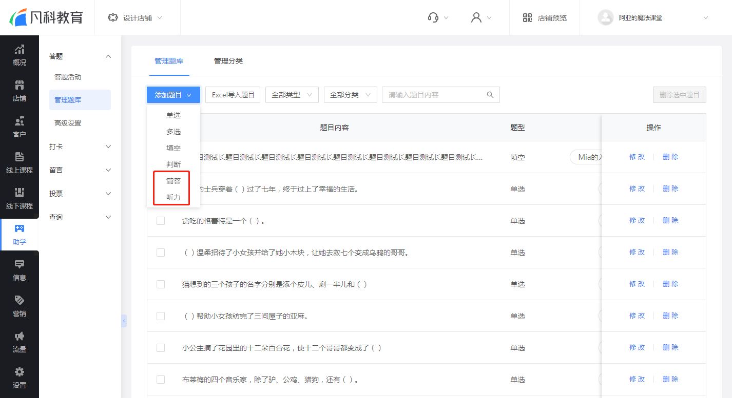Open the 全部类型 filter dropdown
Image resolution: width=732 pixels, height=398 pixels.
point(292,95)
